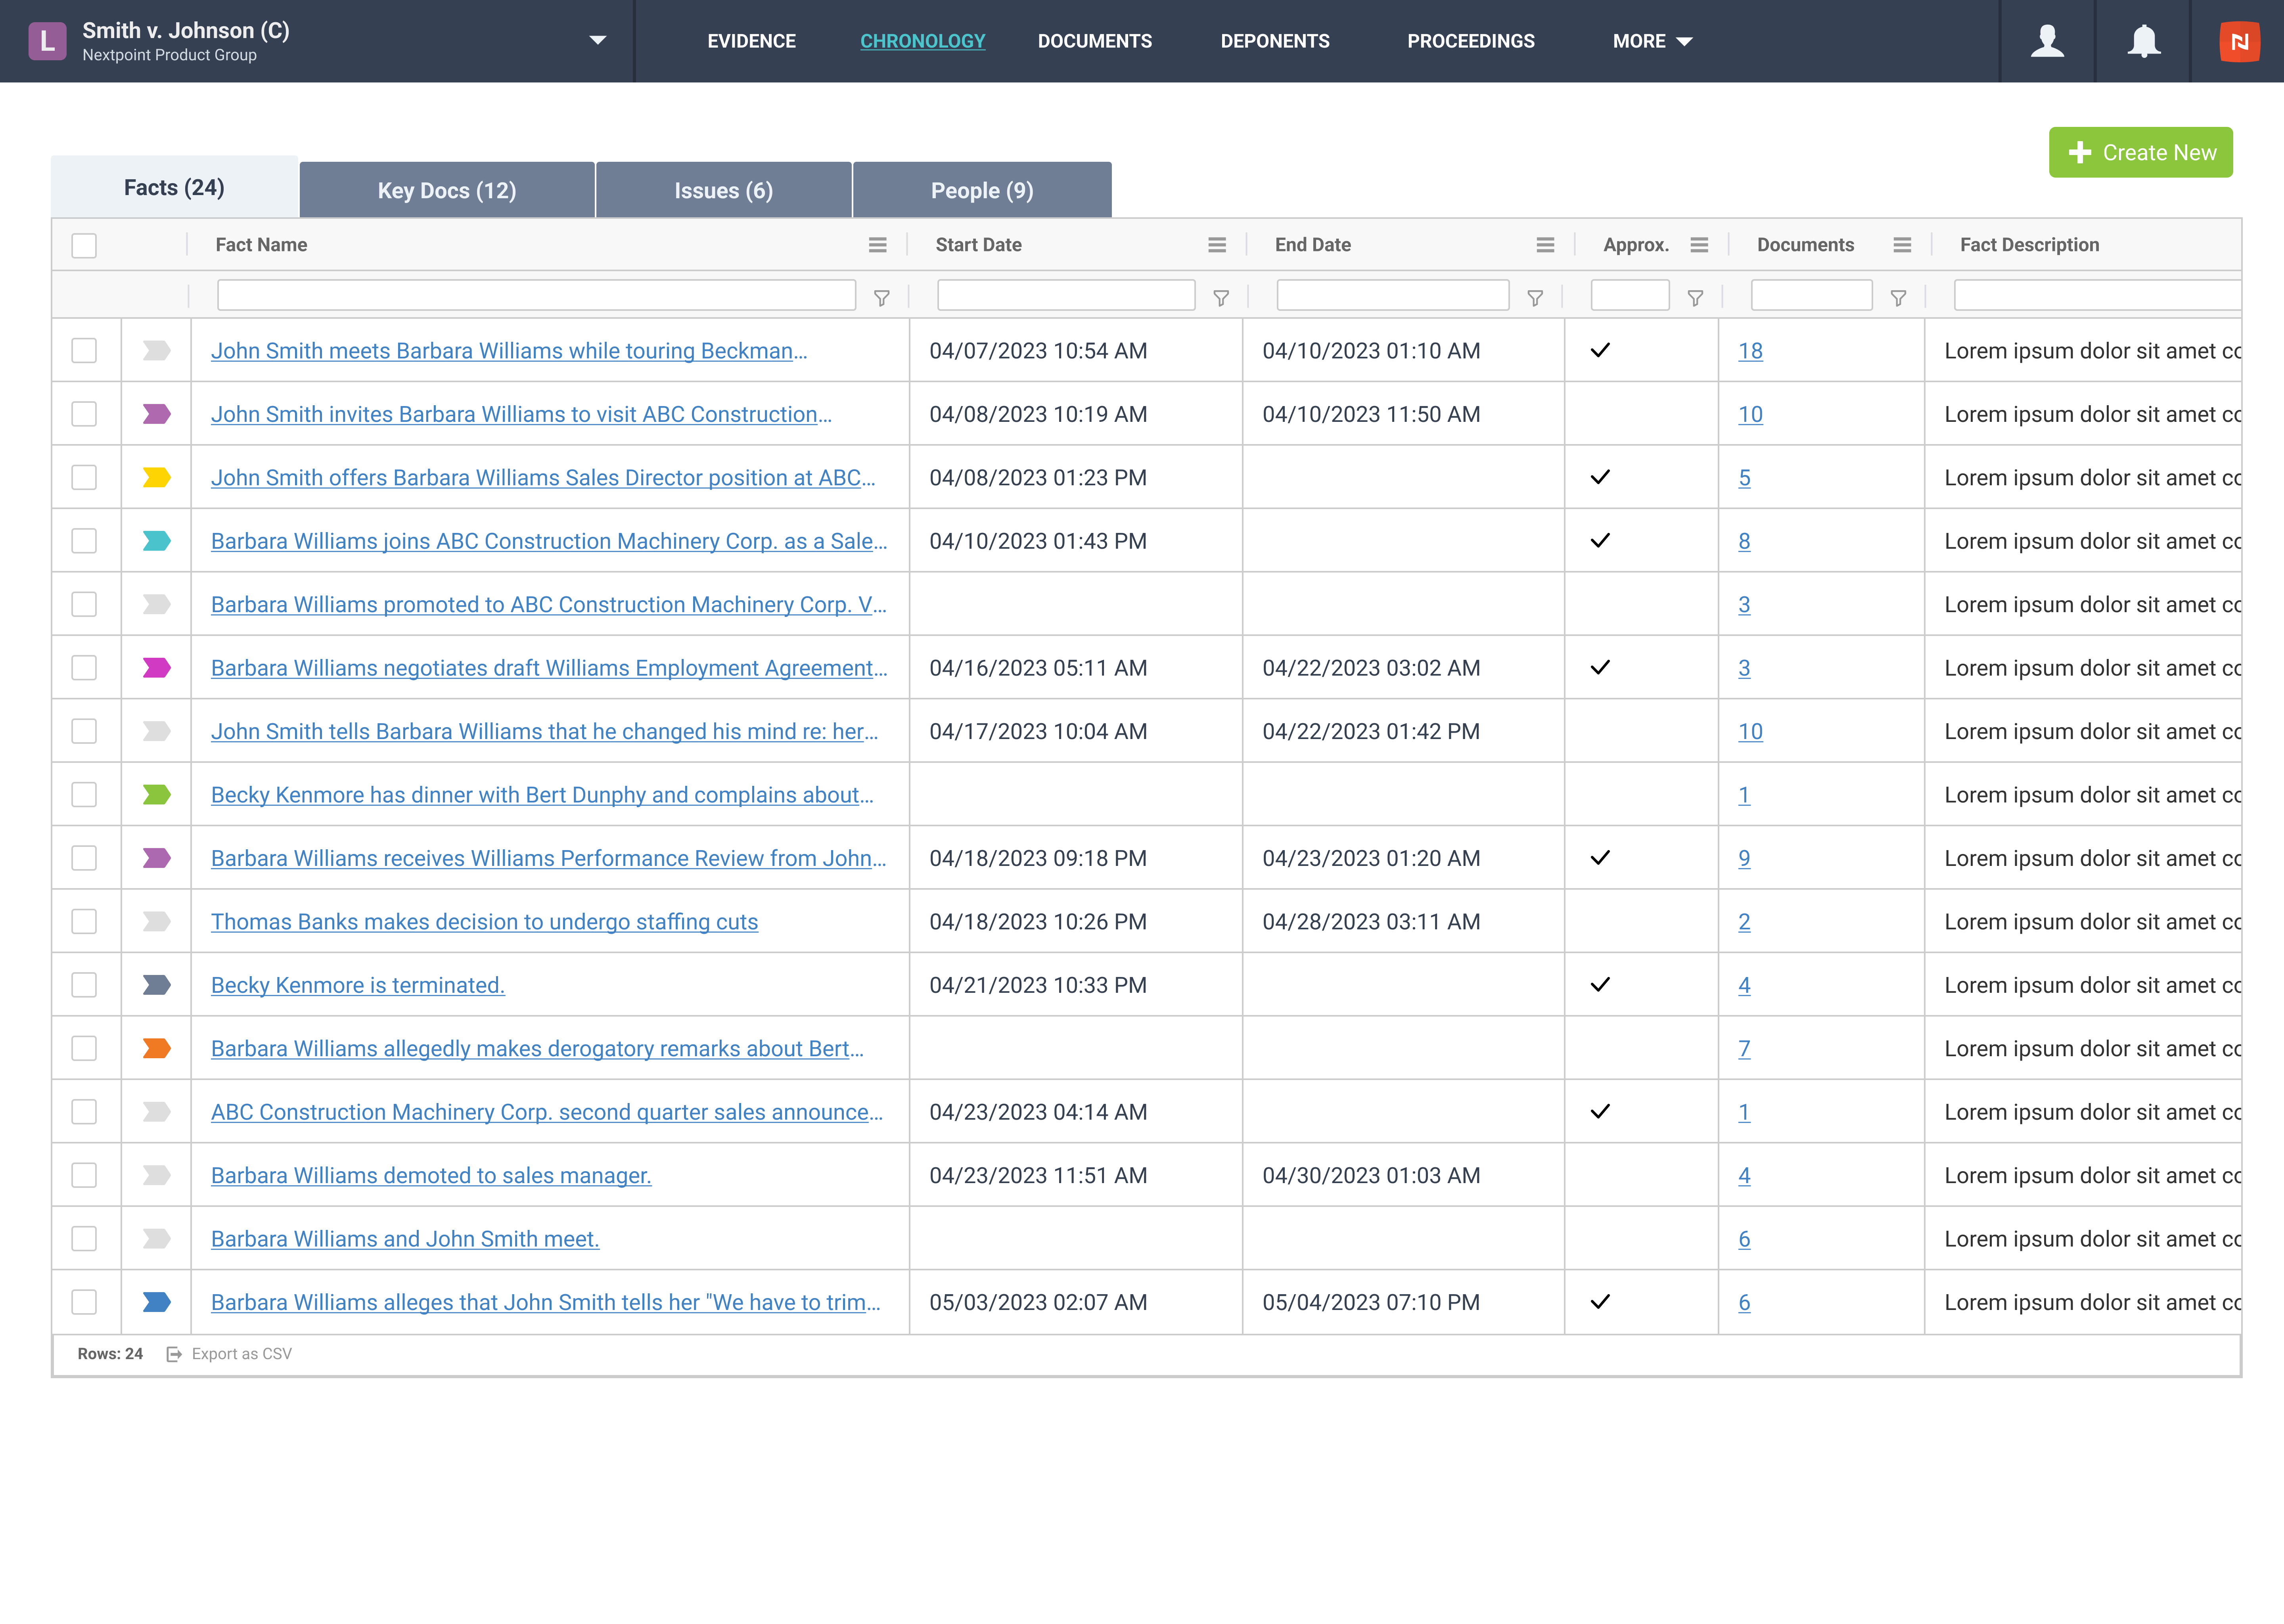Open the case switcher dropdown arrow

[x=597, y=41]
